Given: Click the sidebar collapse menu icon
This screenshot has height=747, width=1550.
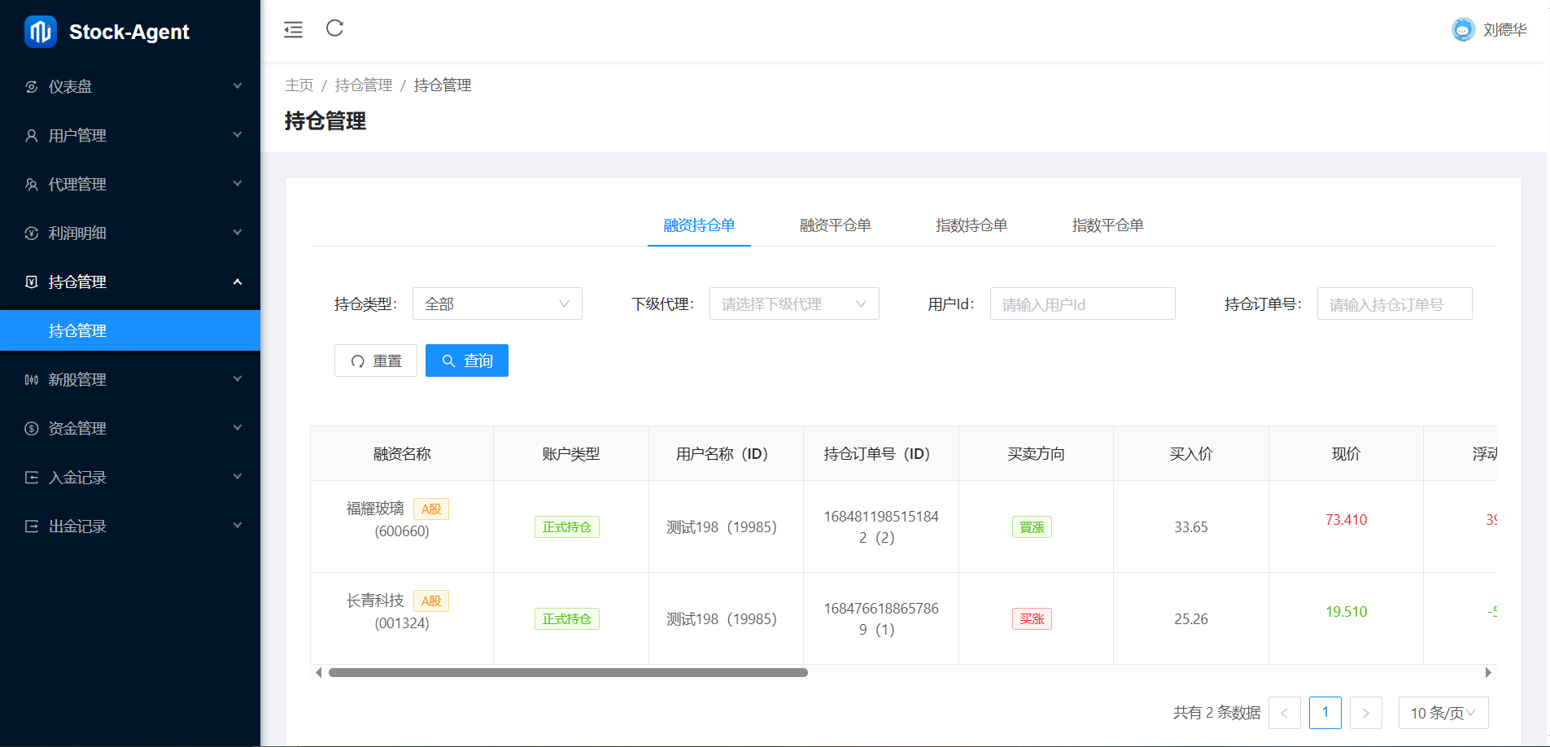Looking at the screenshot, I should coord(293,30).
